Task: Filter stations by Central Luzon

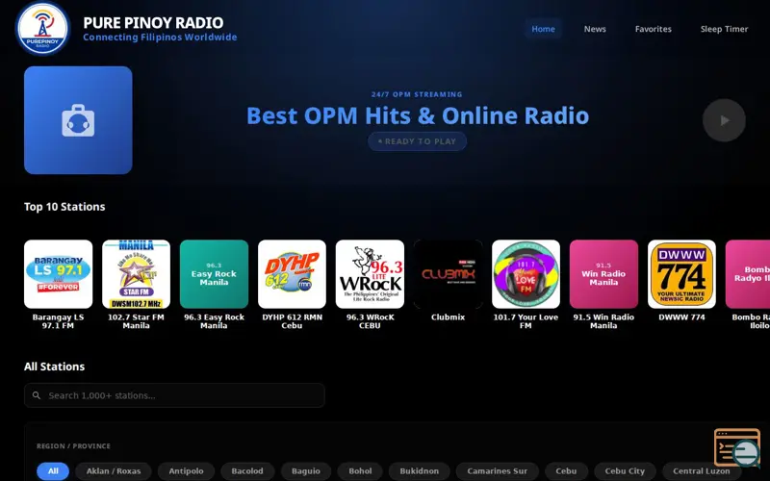Action: click(702, 471)
